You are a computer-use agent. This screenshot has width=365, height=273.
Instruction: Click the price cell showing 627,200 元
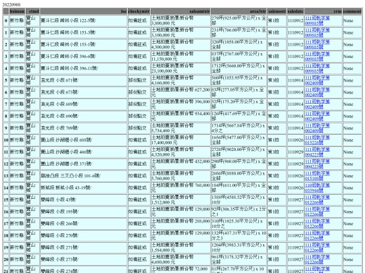(180, 92)
